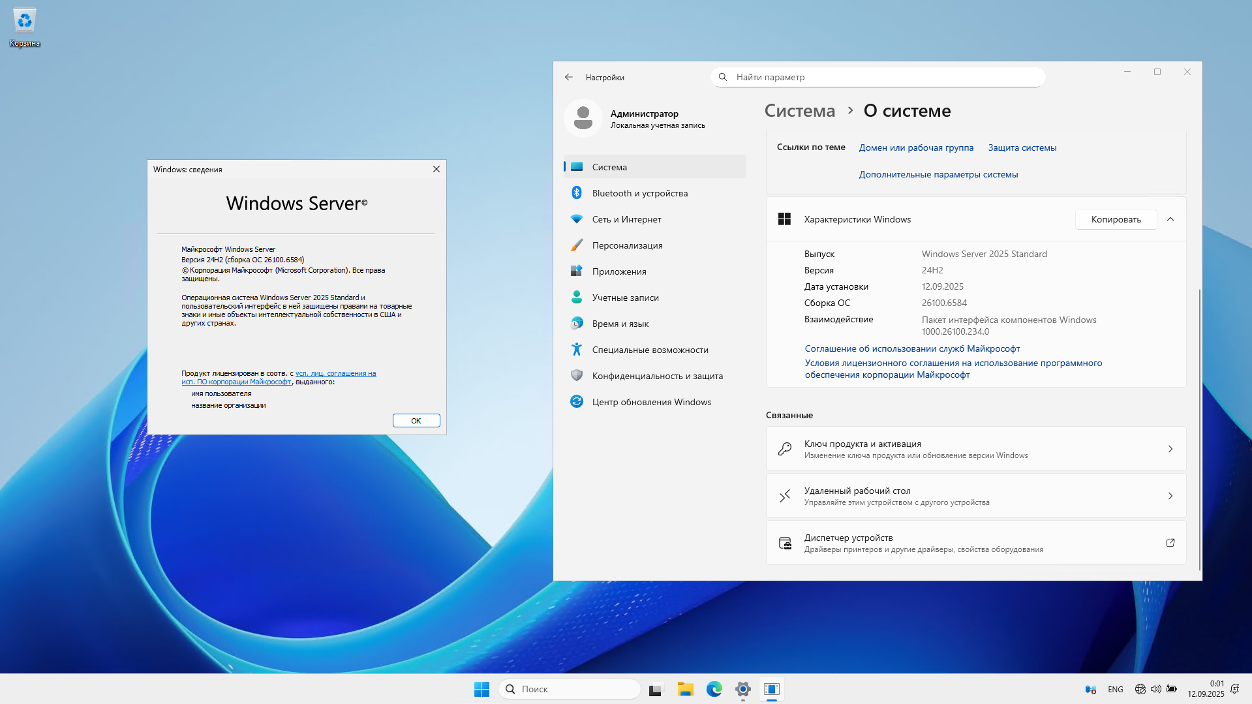1252x704 pixels.
Task: Open Task View on the taskbar
Action: coord(656,689)
